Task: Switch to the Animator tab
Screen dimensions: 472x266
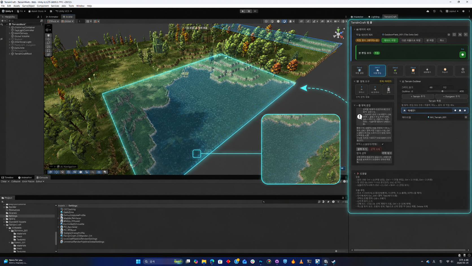Action: [x=52, y=17]
